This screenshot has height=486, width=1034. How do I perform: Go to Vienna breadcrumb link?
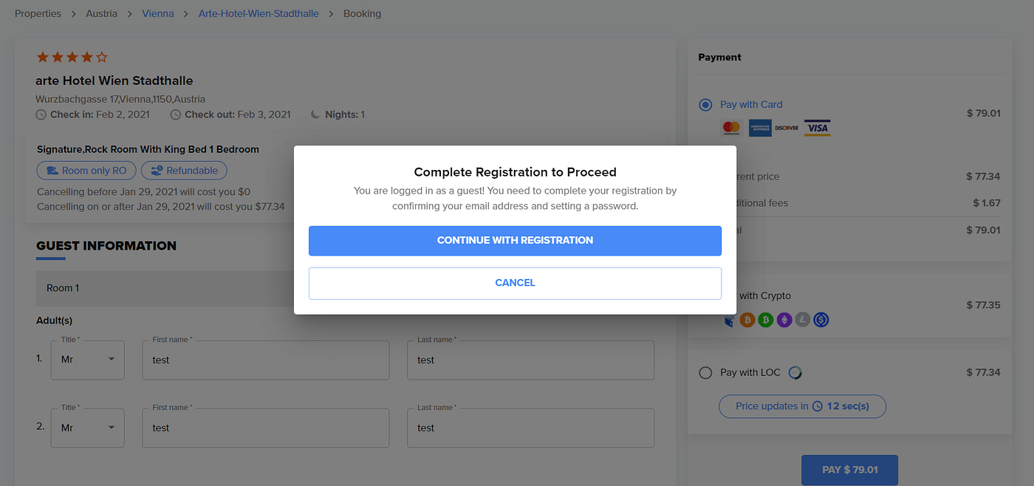158,13
